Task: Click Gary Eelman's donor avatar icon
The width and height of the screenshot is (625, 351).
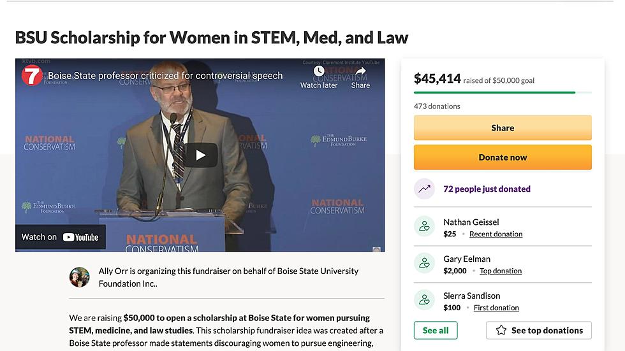Action: [424, 263]
